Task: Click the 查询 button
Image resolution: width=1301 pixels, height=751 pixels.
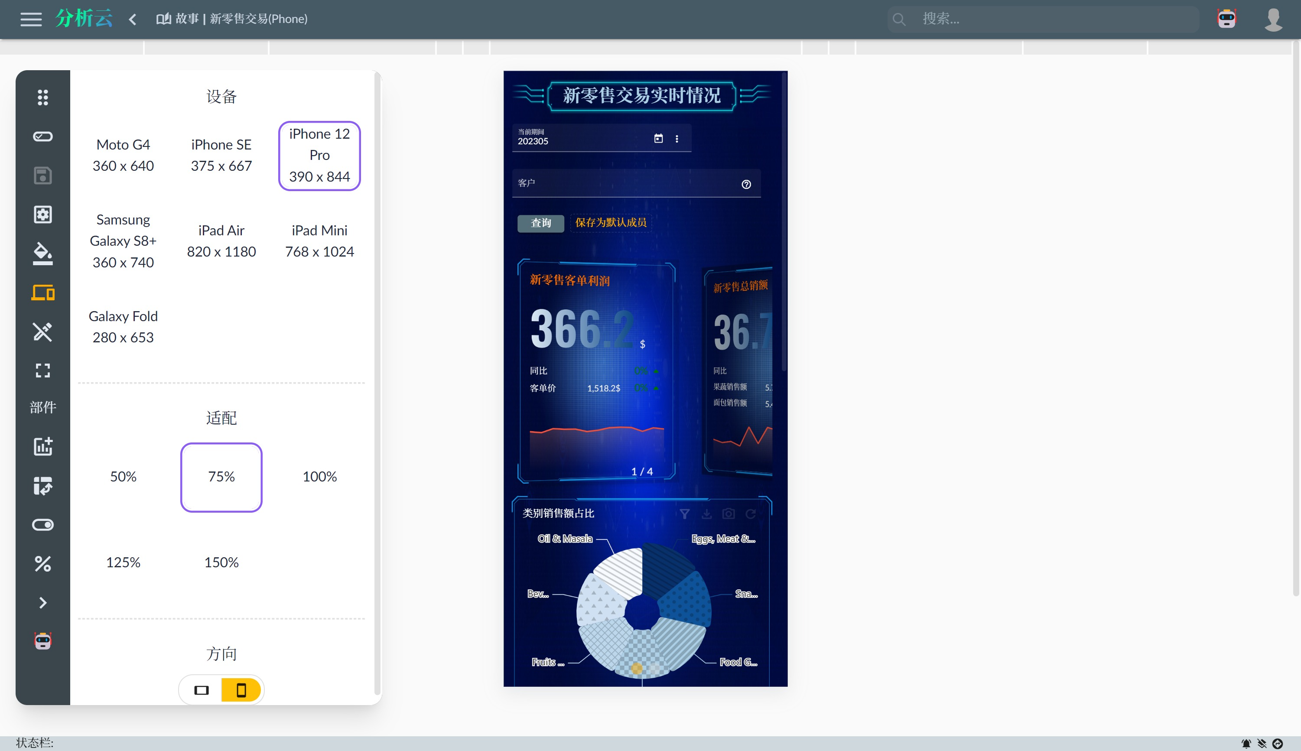Action: tap(540, 223)
